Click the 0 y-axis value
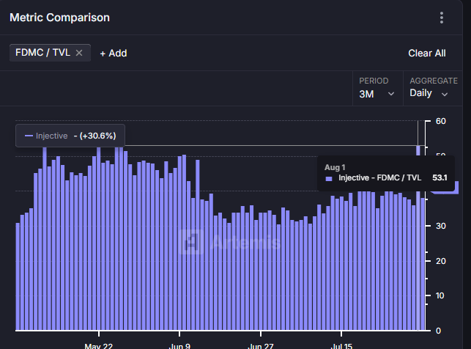 pyautogui.click(x=438, y=331)
